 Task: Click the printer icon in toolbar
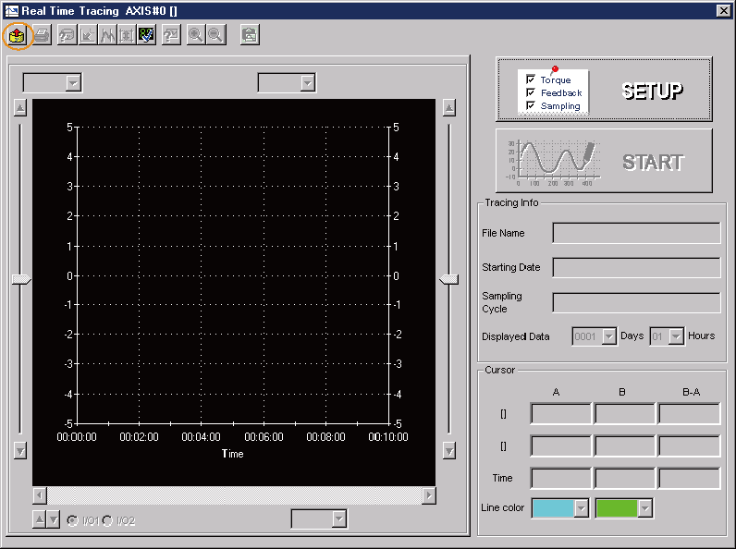(x=41, y=35)
